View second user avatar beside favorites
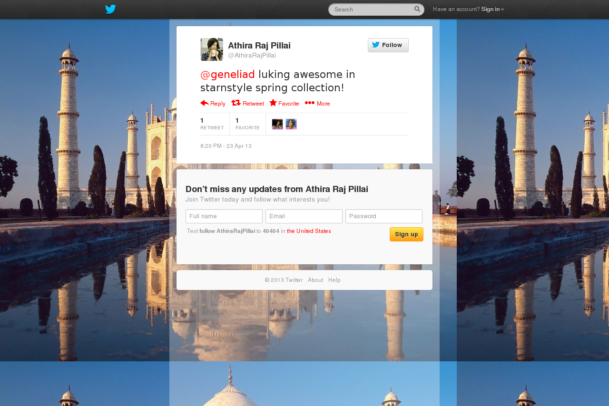This screenshot has height=406, width=609. pos(291,124)
